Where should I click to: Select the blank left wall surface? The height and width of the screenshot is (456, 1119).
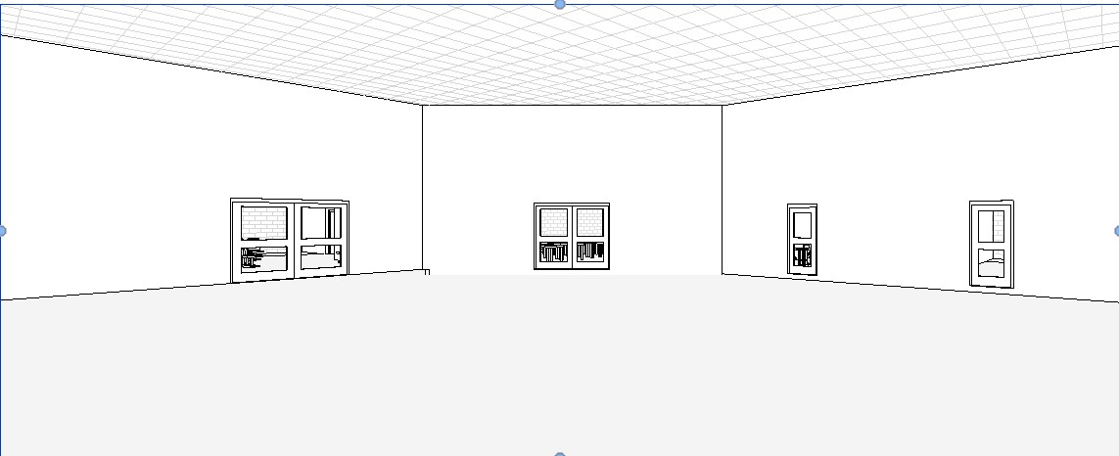coord(127,176)
